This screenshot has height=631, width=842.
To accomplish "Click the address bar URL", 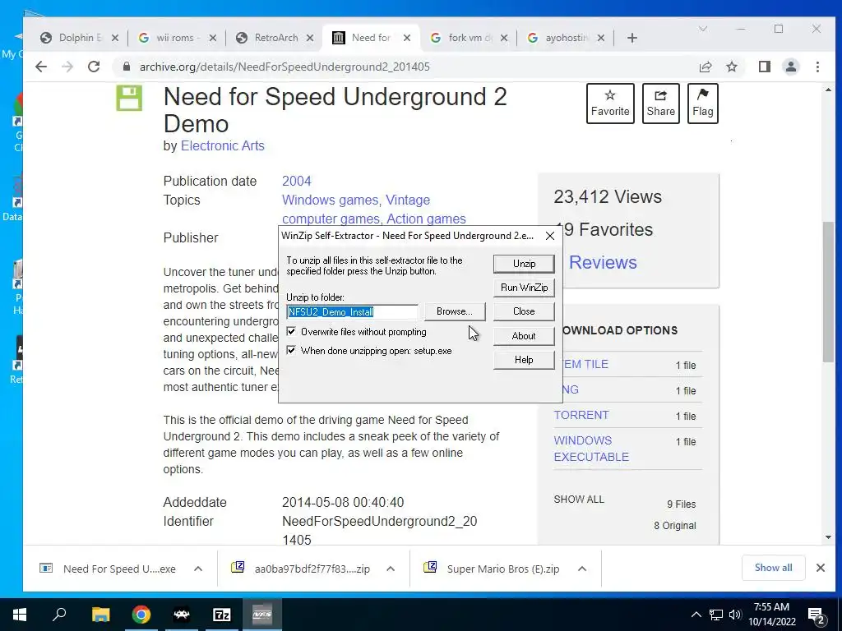I will coord(285,67).
